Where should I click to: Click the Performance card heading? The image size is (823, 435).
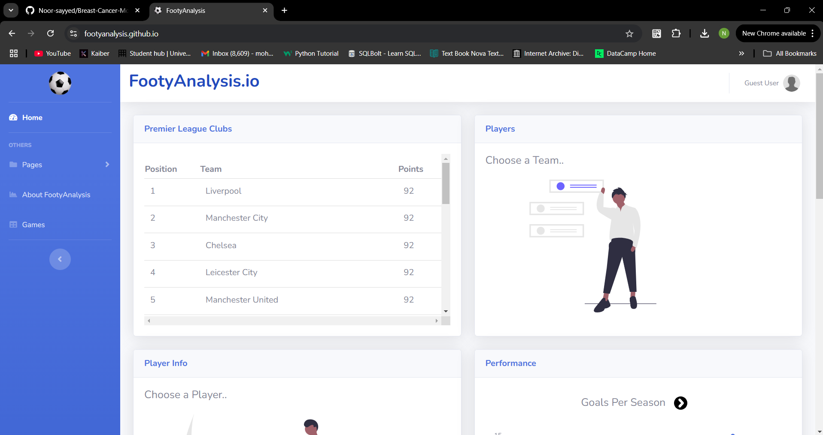(x=511, y=363)
